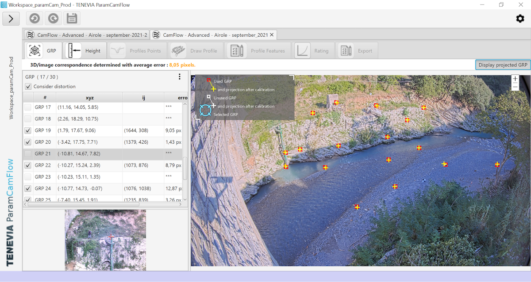This screenshot has width=531, height=282.
Task: Enable the GRP 18 checkbox
Action: pos(28,119)
